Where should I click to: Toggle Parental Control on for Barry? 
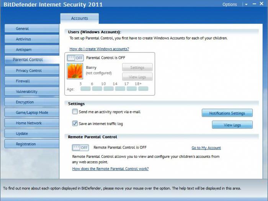point(75,58)
